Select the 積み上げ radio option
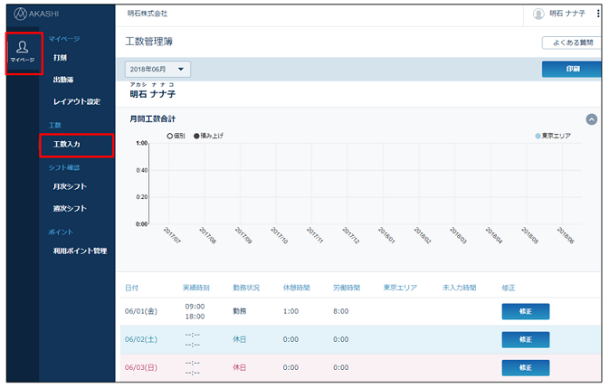The width and height of the screenshot is (609, 388). [195, 135]
